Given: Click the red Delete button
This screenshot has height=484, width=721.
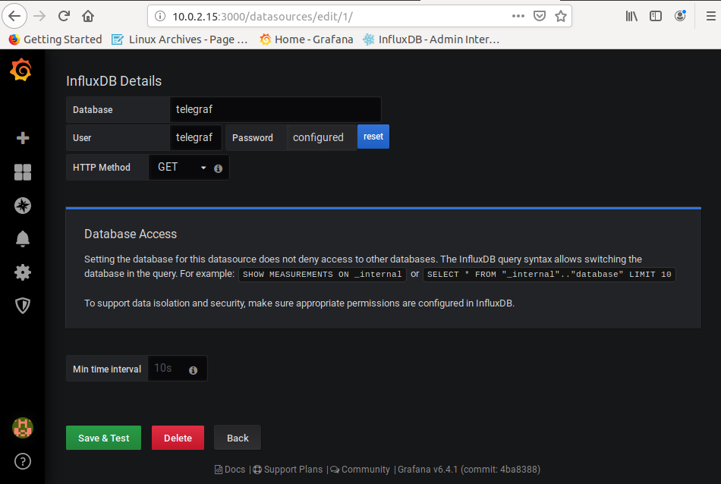Looking at the screenshot, I should click(x=178, y=438).
